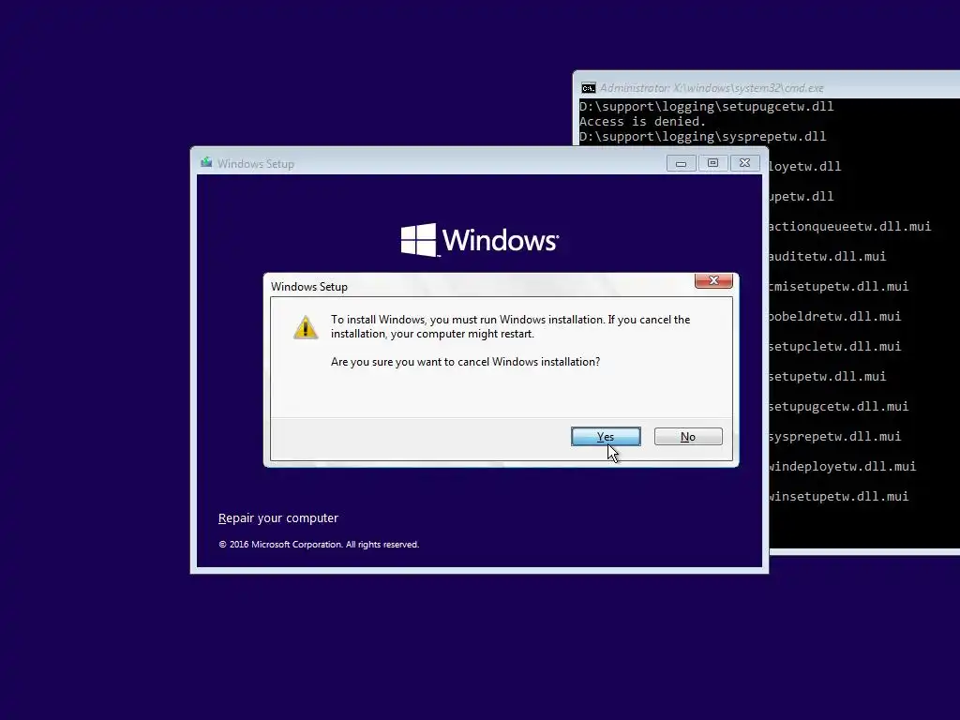Click the Windows Setup dialog title text

pos(309,287)
